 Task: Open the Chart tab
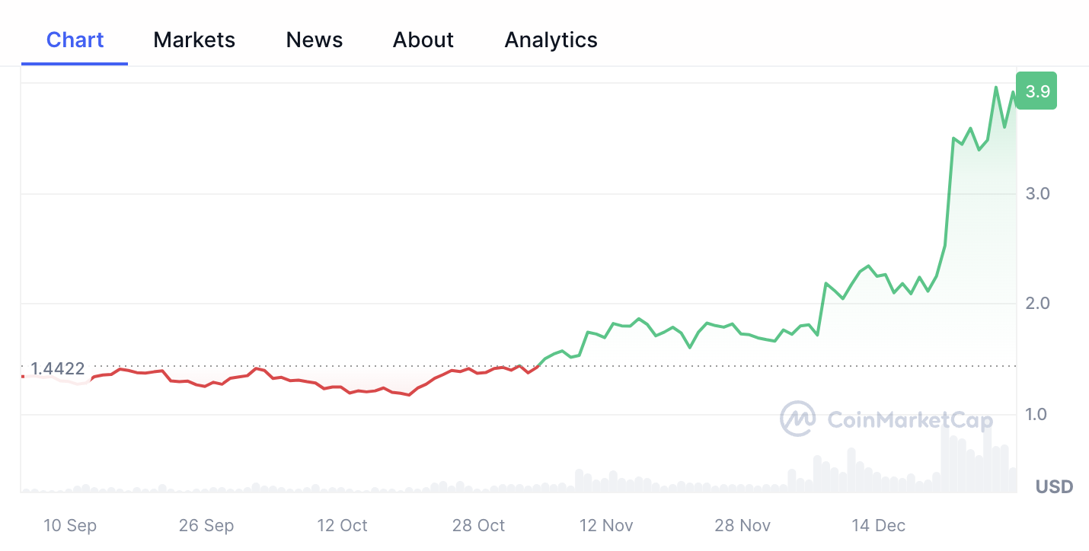click(x=75, y=40)
